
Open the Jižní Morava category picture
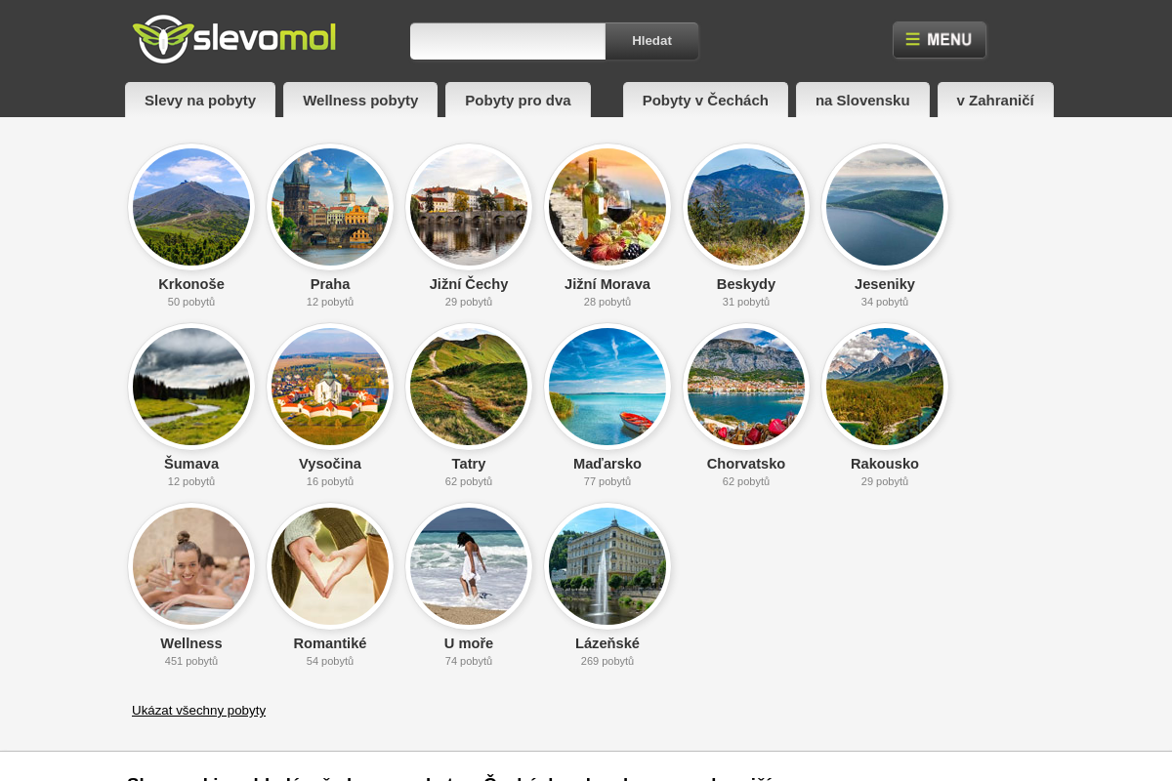pos(607,207)
